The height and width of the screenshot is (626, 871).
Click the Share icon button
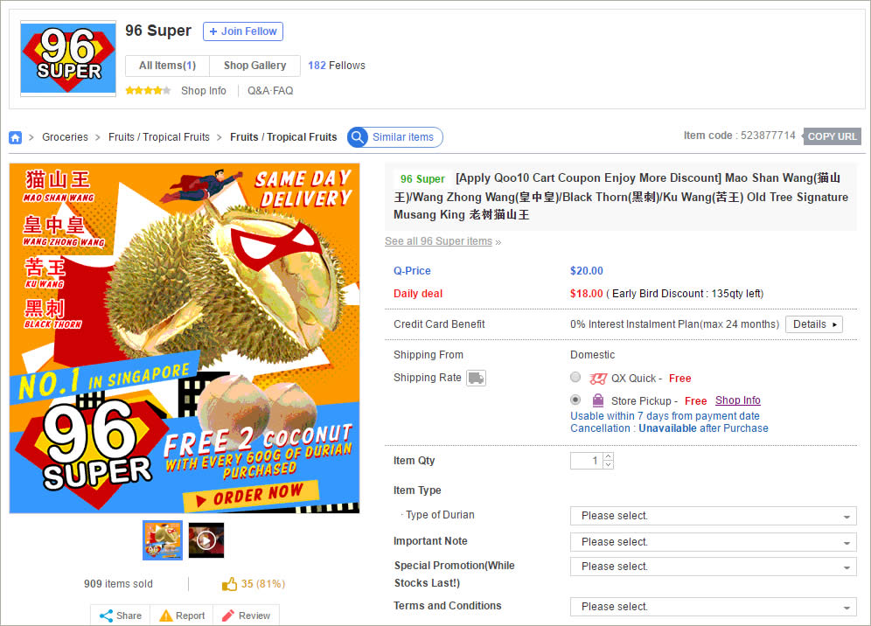121,616
